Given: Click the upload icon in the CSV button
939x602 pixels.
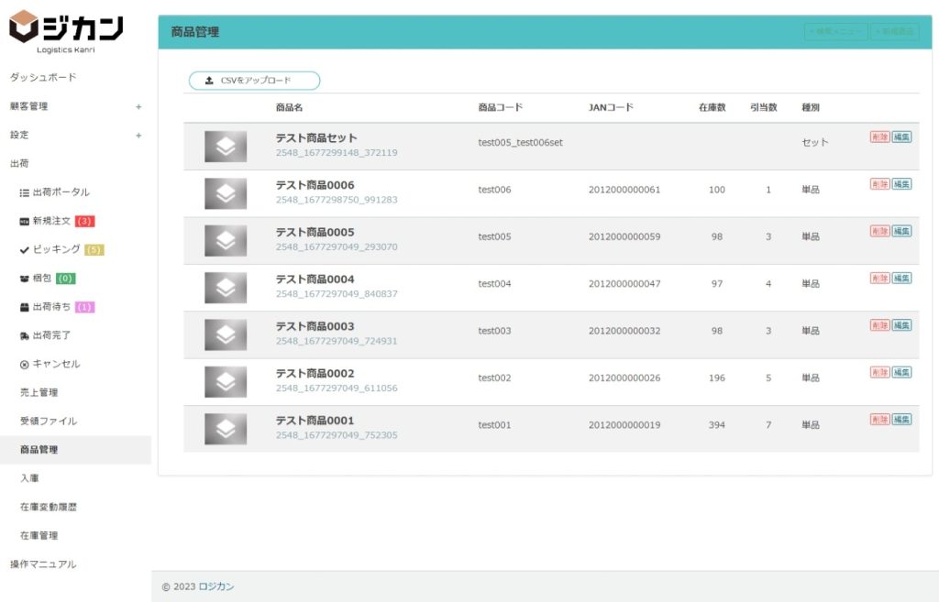Looking at the screenshot, I should [209, 81].
